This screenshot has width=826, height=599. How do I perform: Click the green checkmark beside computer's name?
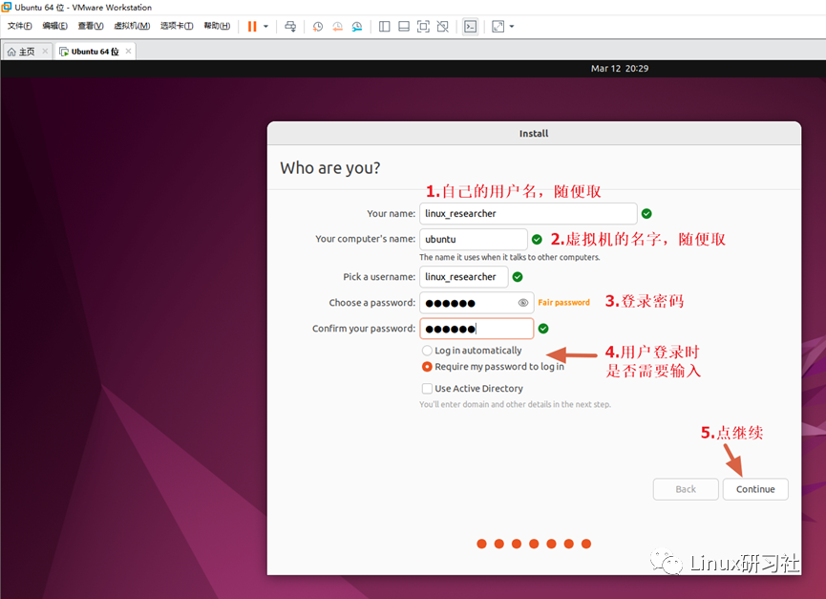[537, 240]
